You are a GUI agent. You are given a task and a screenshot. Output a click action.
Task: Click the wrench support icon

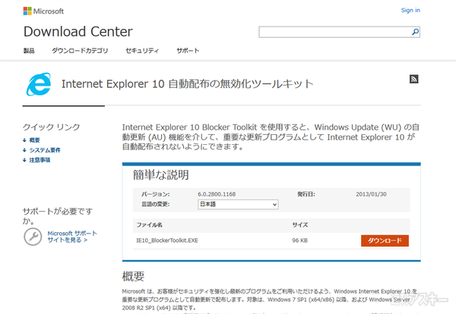33,237
